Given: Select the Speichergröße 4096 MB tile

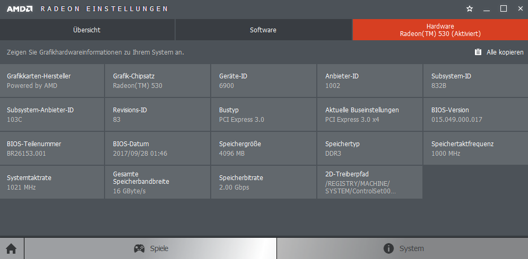Looking at the screenshot, I should pos(264,148).
